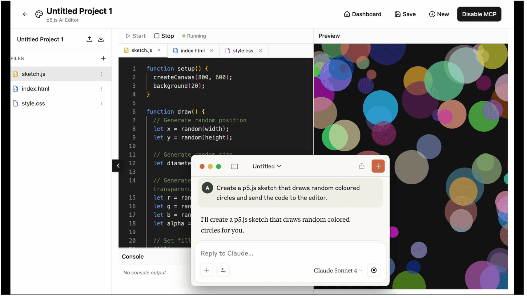Open the Untitled title dropdown
527x298 pixels.
(267, 166)
